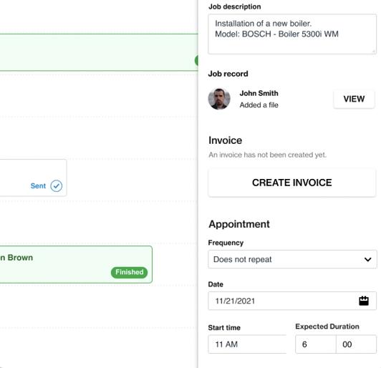Open the Frequency dropdown showing Does not repeat
The height and width of the screenshot is (368, 381).
pyautogui.click(x=292, y=259)
